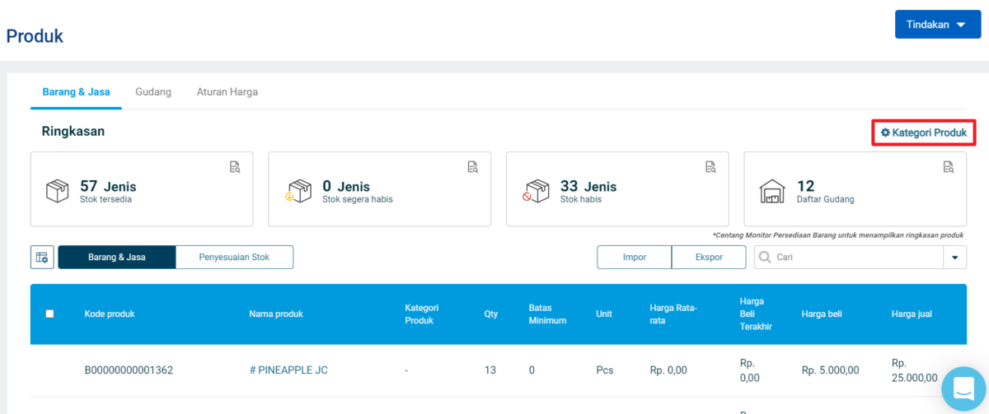
Task: Switch to Penyesuaian Stok view
Action: 234,258
